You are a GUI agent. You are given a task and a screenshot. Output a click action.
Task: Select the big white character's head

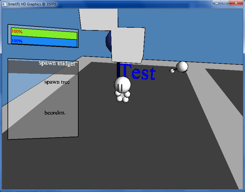point(123,84)
